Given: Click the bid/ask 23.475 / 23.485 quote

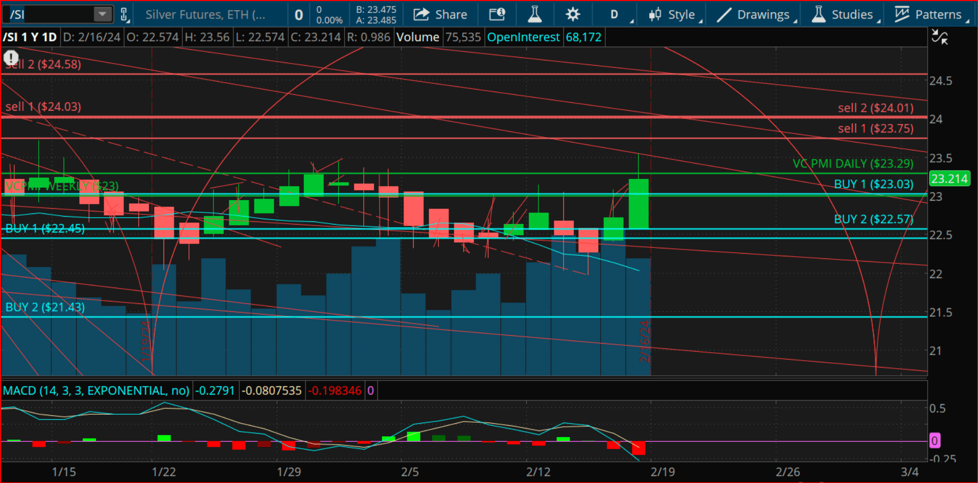Looking at the screenshot, I should (376, 15).
